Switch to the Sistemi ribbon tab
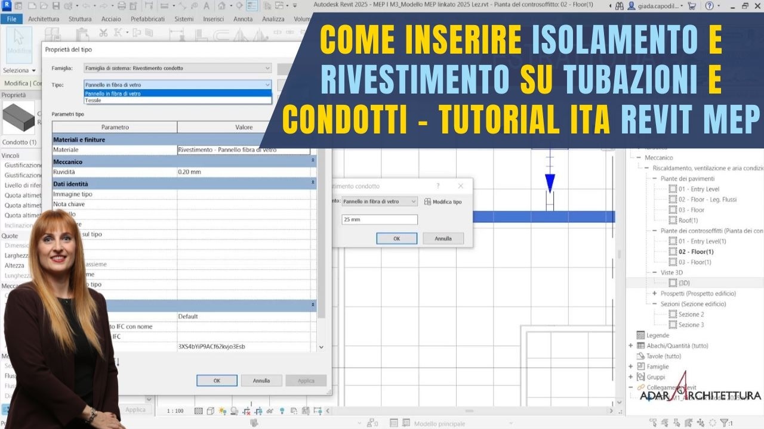Image resolution: width=764 pixels, height=429 pixels. [184, 19]
